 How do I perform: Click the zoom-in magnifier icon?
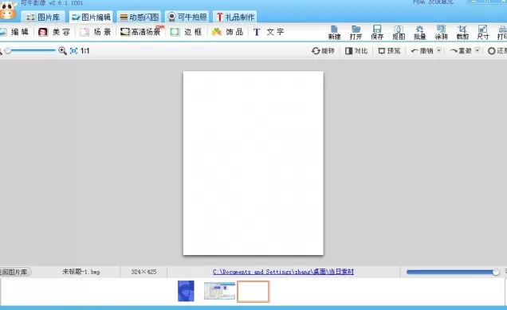tap(62, 51)
